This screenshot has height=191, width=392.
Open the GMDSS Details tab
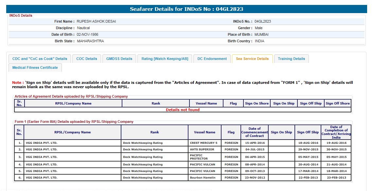pos(119,59)
